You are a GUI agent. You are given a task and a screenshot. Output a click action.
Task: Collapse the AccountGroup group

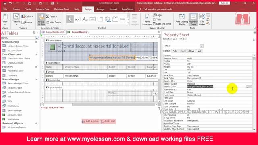point(36,42)
